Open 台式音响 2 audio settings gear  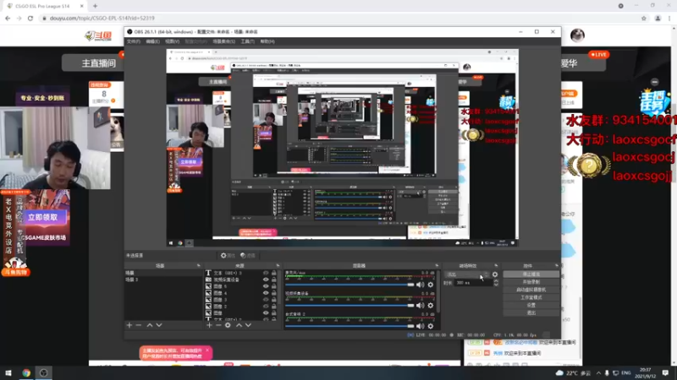pos(431,326)
